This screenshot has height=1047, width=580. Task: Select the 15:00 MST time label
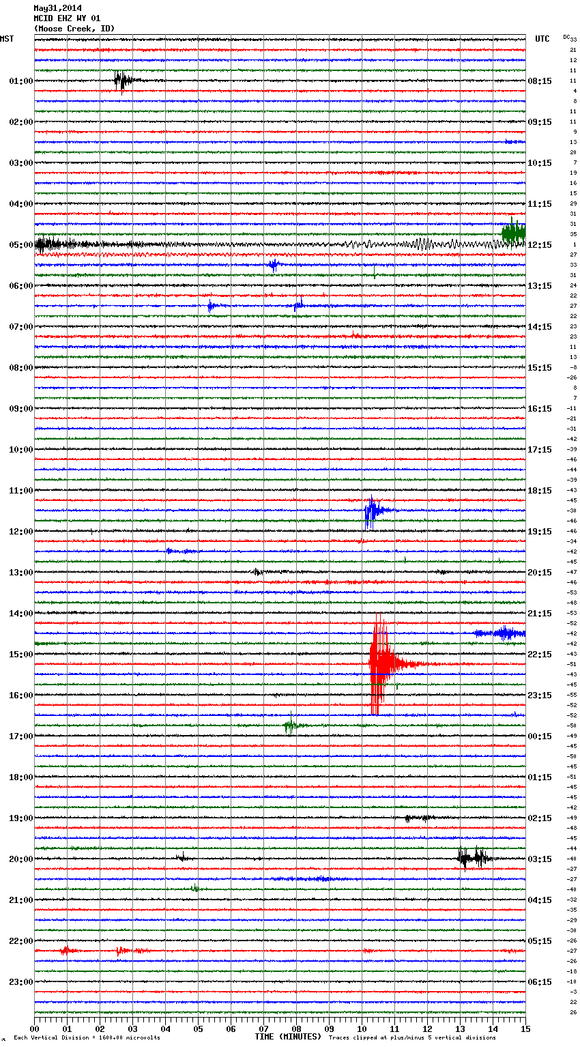[x=21, y=655]
